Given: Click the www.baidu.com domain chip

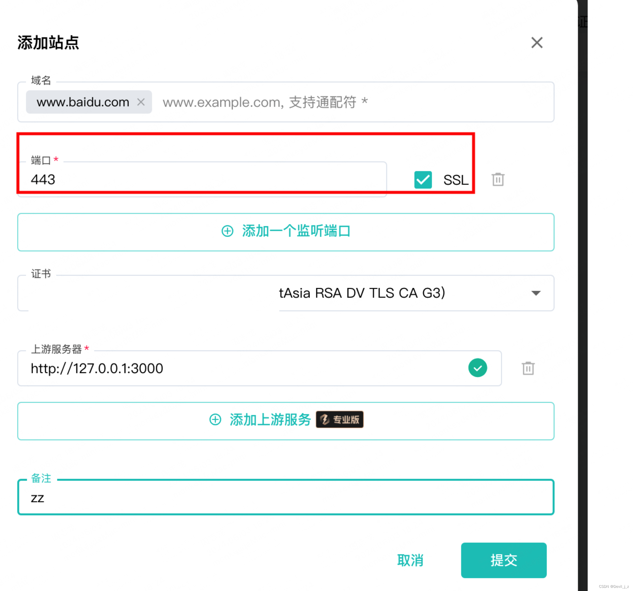Looking at the screenshot, I should [89, 102].
